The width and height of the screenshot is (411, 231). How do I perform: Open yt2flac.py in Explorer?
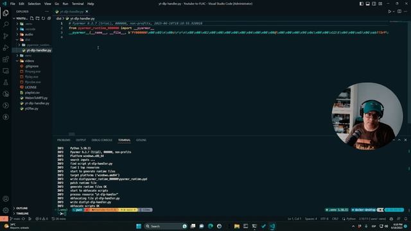(31, 108)
